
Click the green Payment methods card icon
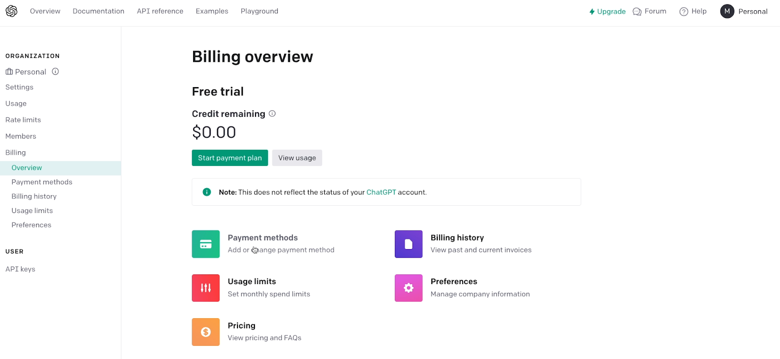coord(206,244)
